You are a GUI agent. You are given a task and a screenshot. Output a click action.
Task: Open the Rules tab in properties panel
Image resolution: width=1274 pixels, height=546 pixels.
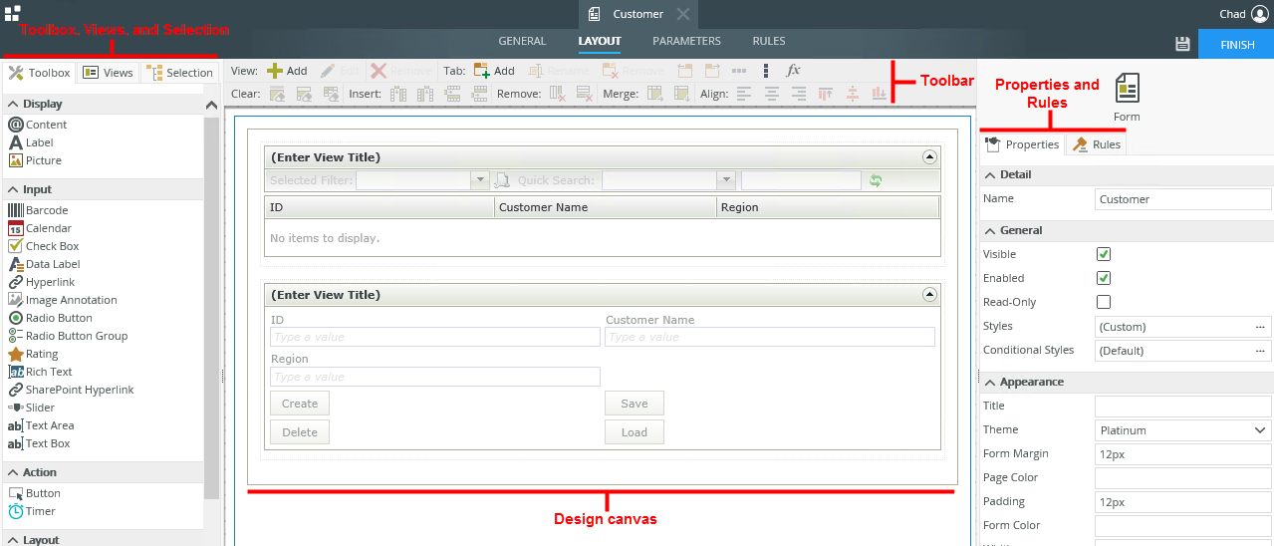click(x=1097, y=144)
